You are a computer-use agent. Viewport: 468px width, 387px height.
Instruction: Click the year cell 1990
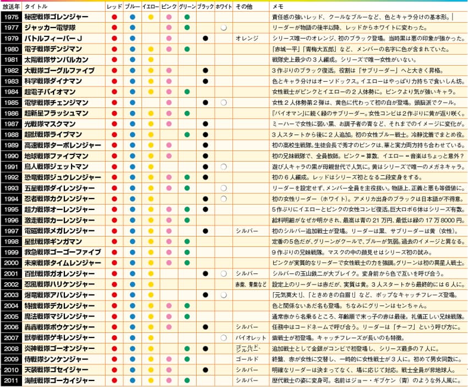[12, 156]
